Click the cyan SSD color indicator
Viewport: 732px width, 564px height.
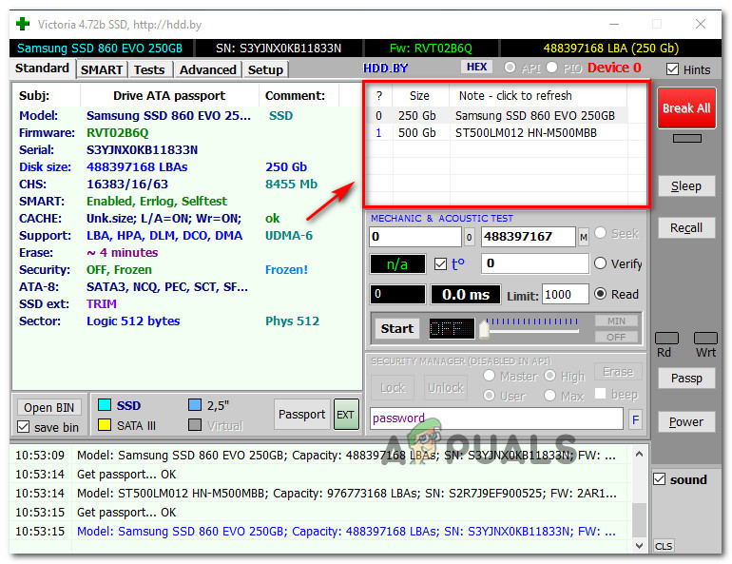[x=105, y=405]
